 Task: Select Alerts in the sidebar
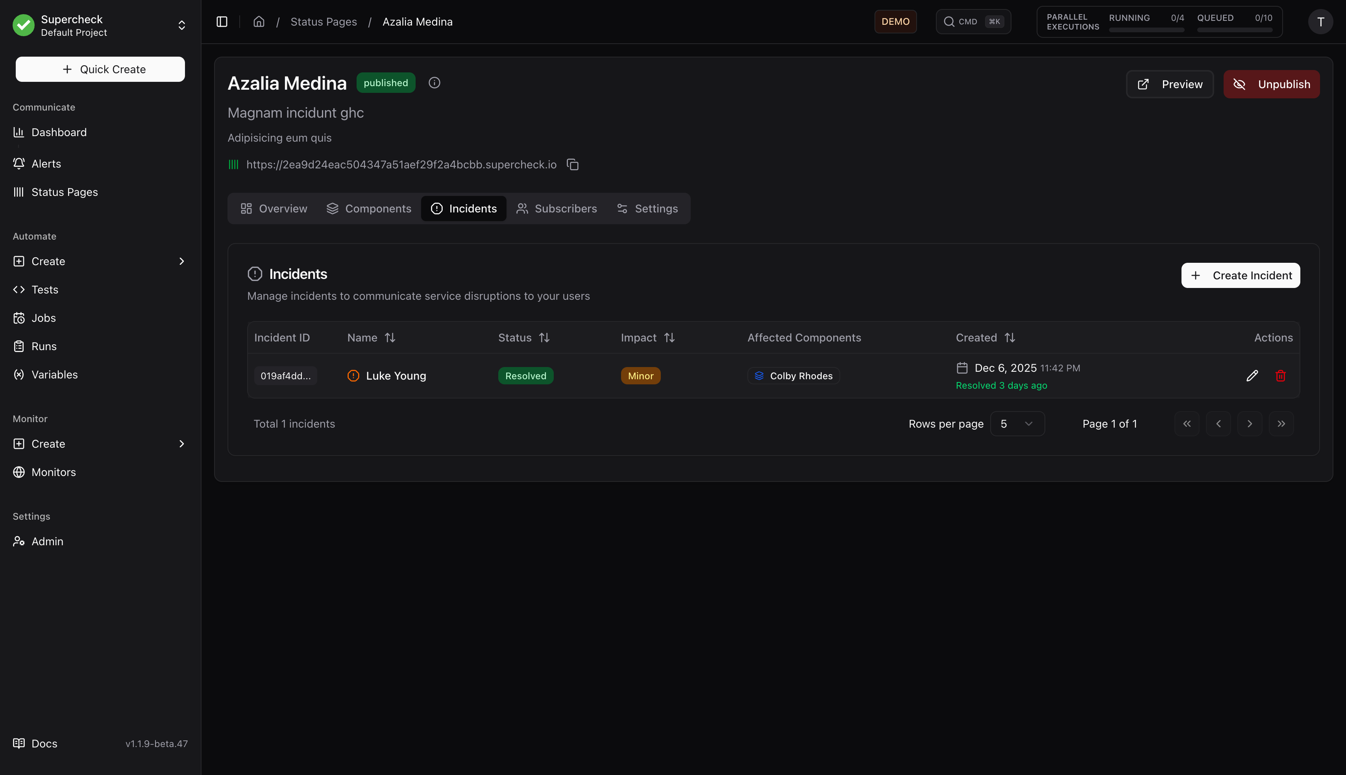pos(45,163)
